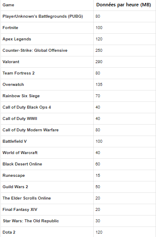The height and width of the screenshot is (237, 157).
Task: Click the Valorant data value 290
Action: (x=99, y=62)
